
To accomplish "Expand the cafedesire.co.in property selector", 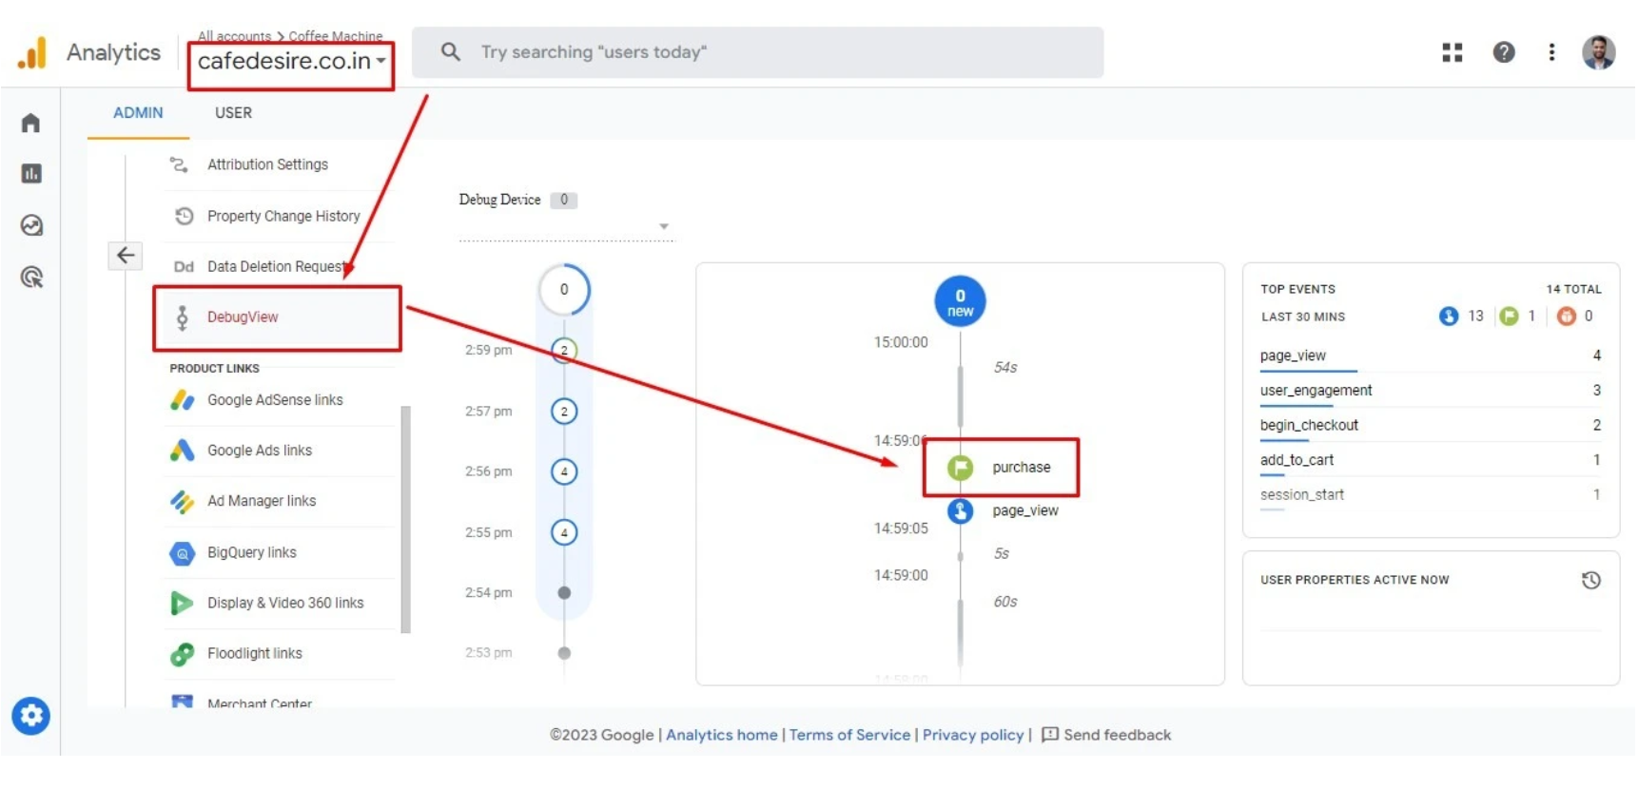I will point(291,62).
